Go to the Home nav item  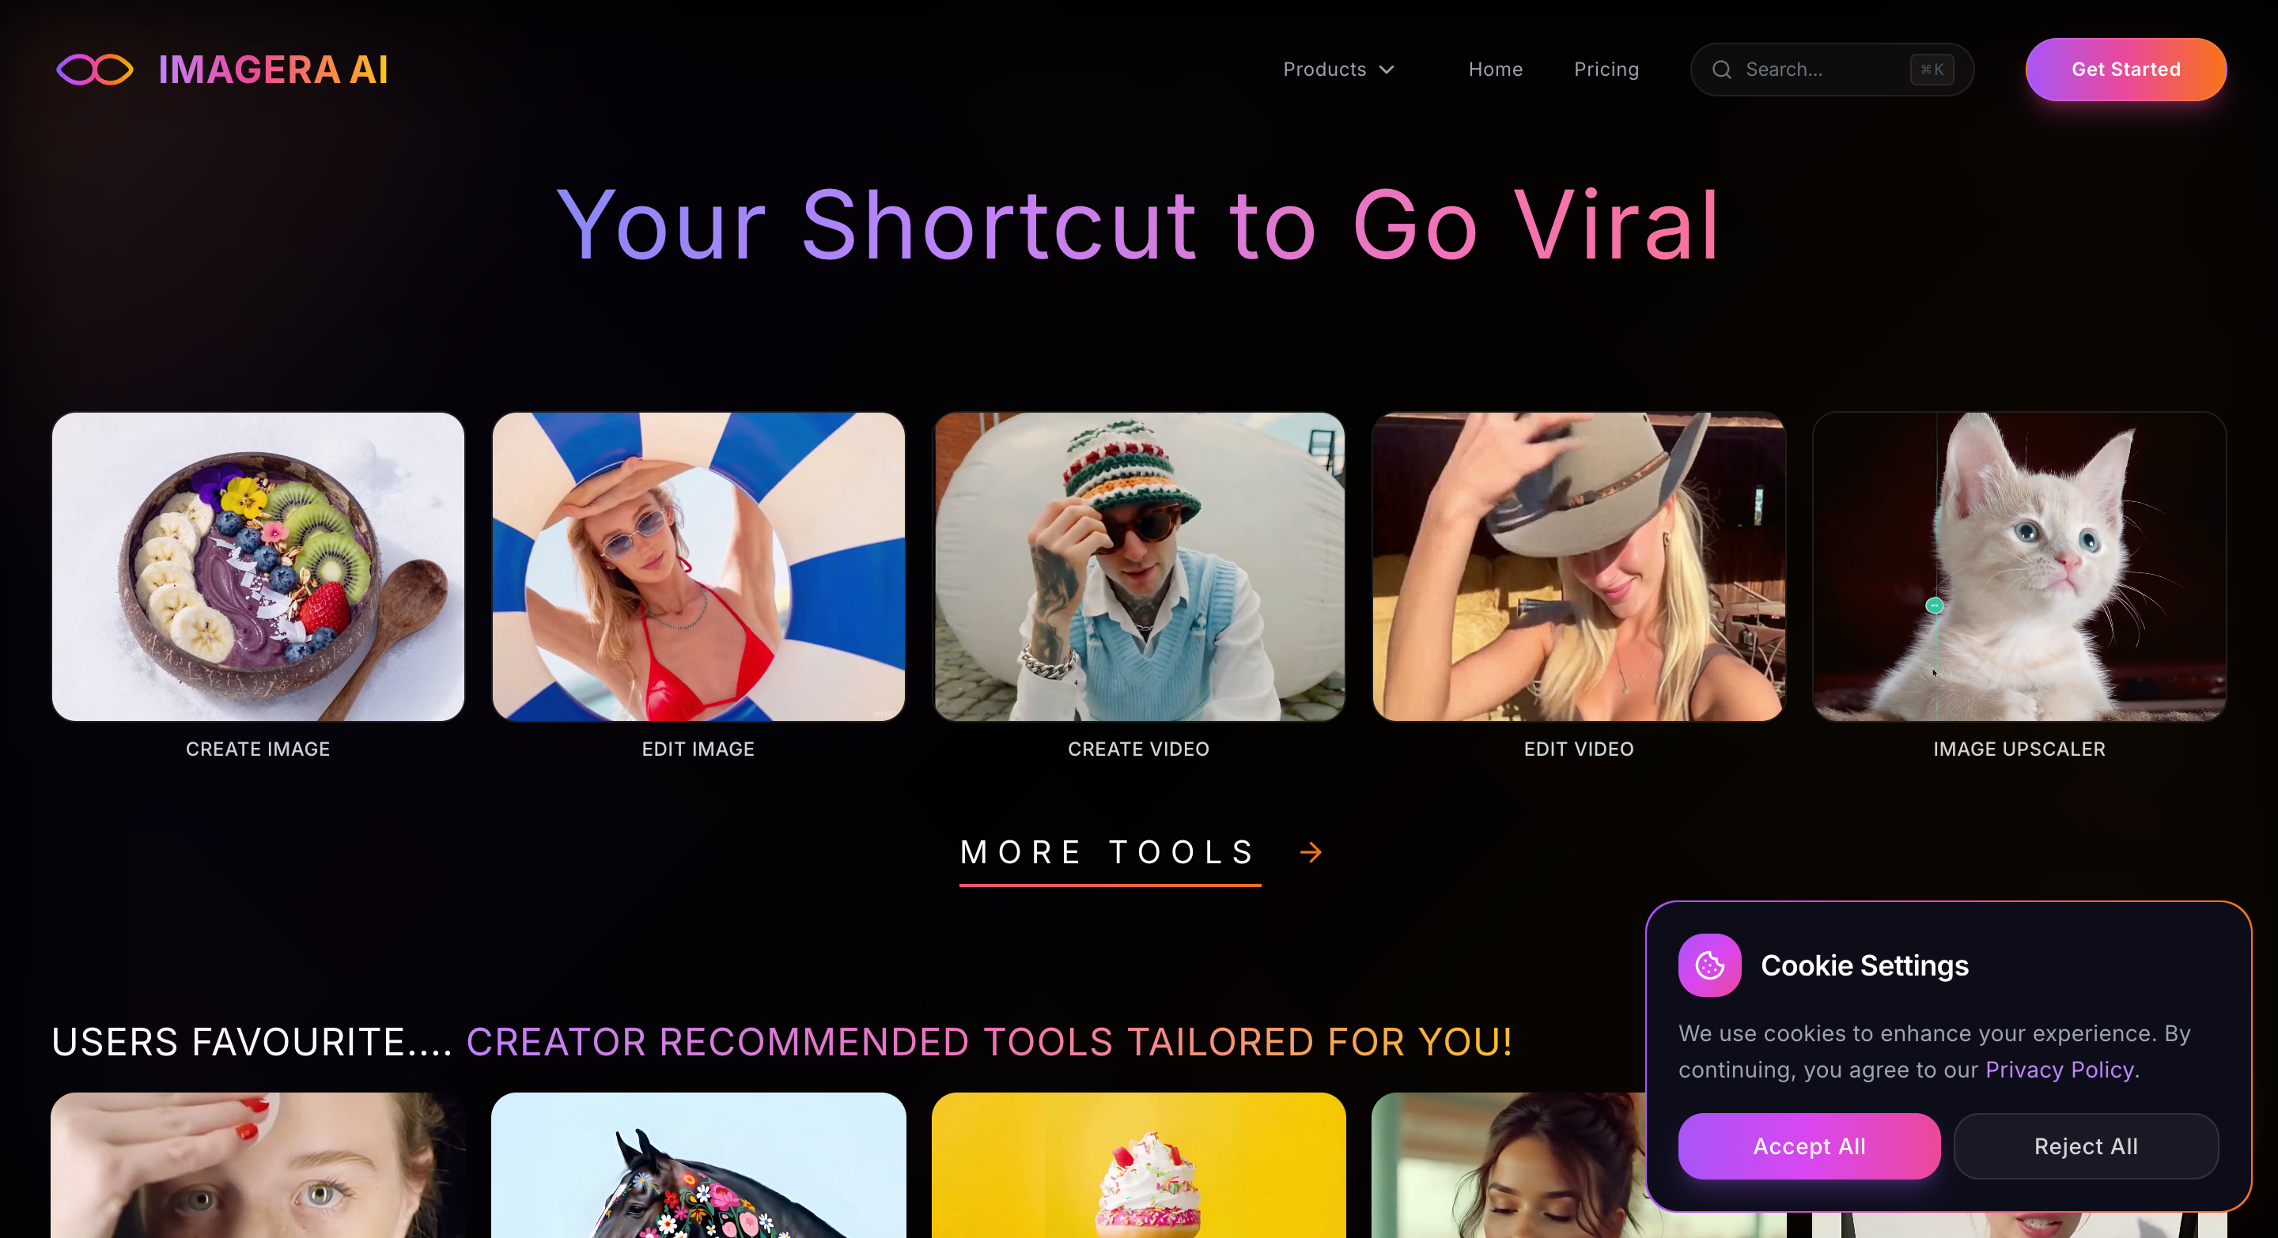pyautogui.click(x=1496, y=70)
